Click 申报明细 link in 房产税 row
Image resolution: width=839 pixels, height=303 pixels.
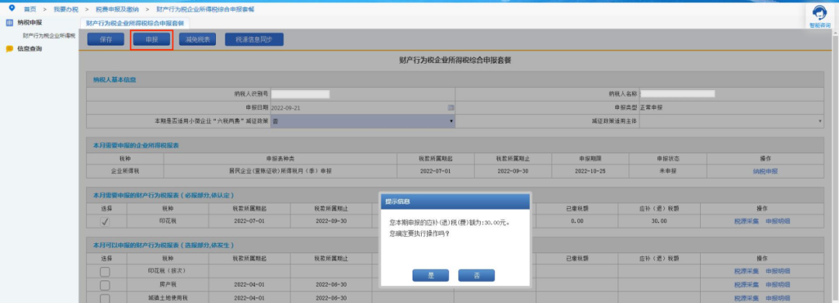pyautogui.click(x=778, y=285)
